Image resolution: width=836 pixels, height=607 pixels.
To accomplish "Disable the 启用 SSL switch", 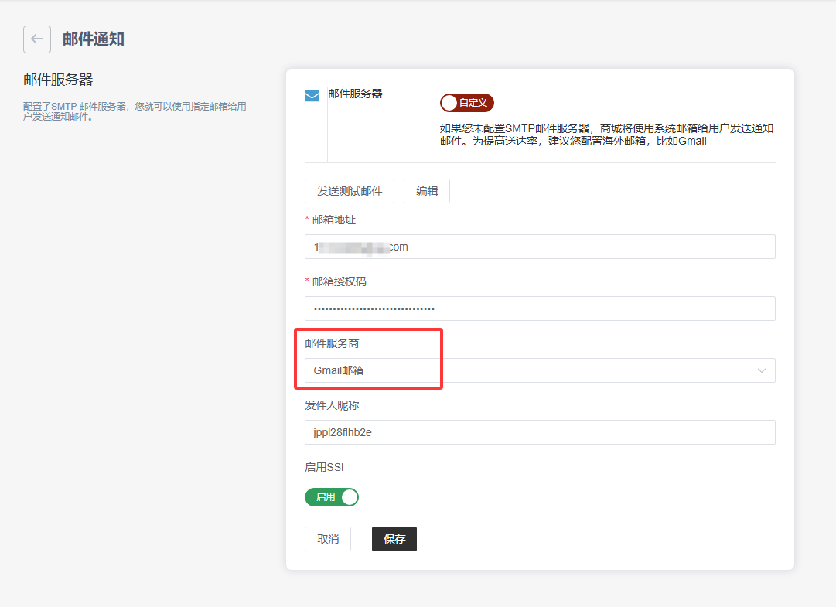I will 332,497.
